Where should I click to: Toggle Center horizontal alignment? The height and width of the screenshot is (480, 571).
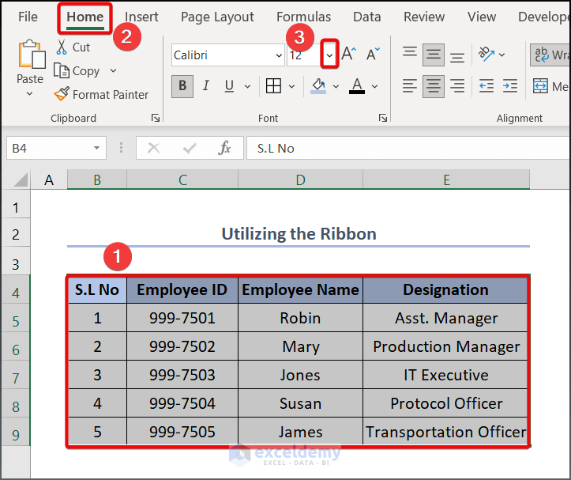(x=434, y=86)
